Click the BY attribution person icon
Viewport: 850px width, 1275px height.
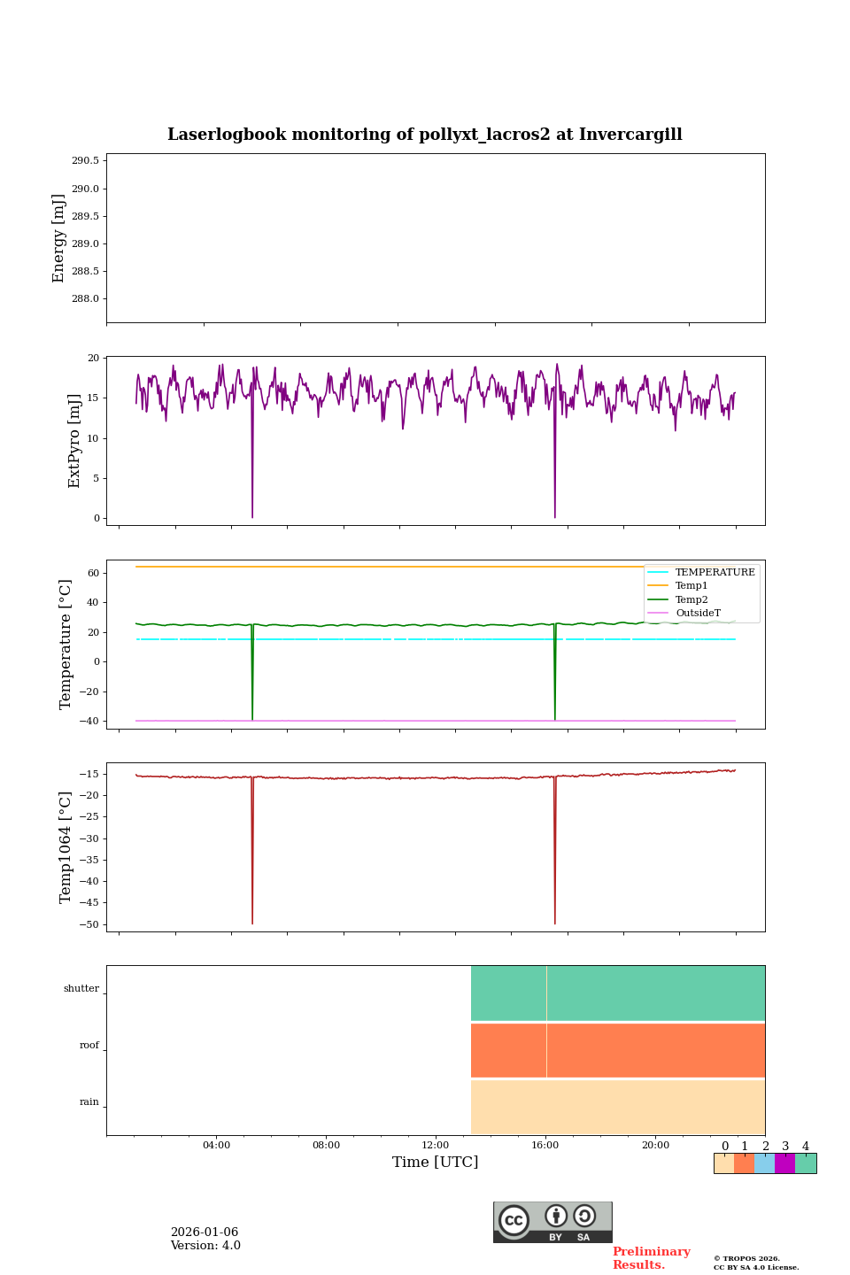point(556,1217)
